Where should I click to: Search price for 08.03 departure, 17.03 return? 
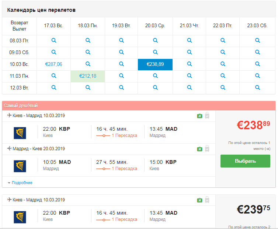[54, 40]
